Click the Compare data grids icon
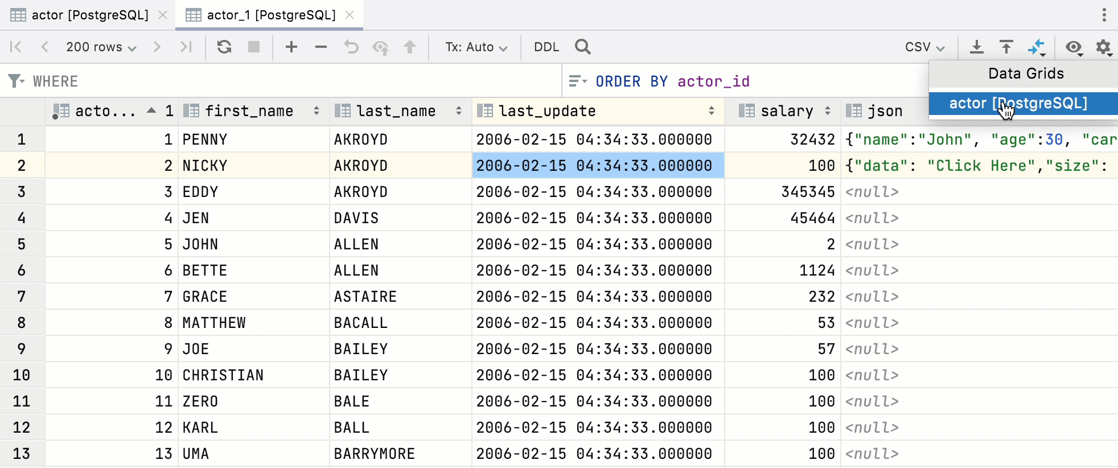The image size is (1118, 468). click(1037, 47)
